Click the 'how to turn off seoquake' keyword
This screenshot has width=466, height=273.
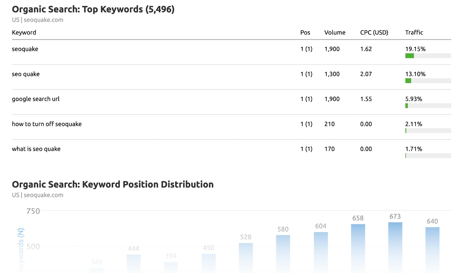(x=47, y=124)
